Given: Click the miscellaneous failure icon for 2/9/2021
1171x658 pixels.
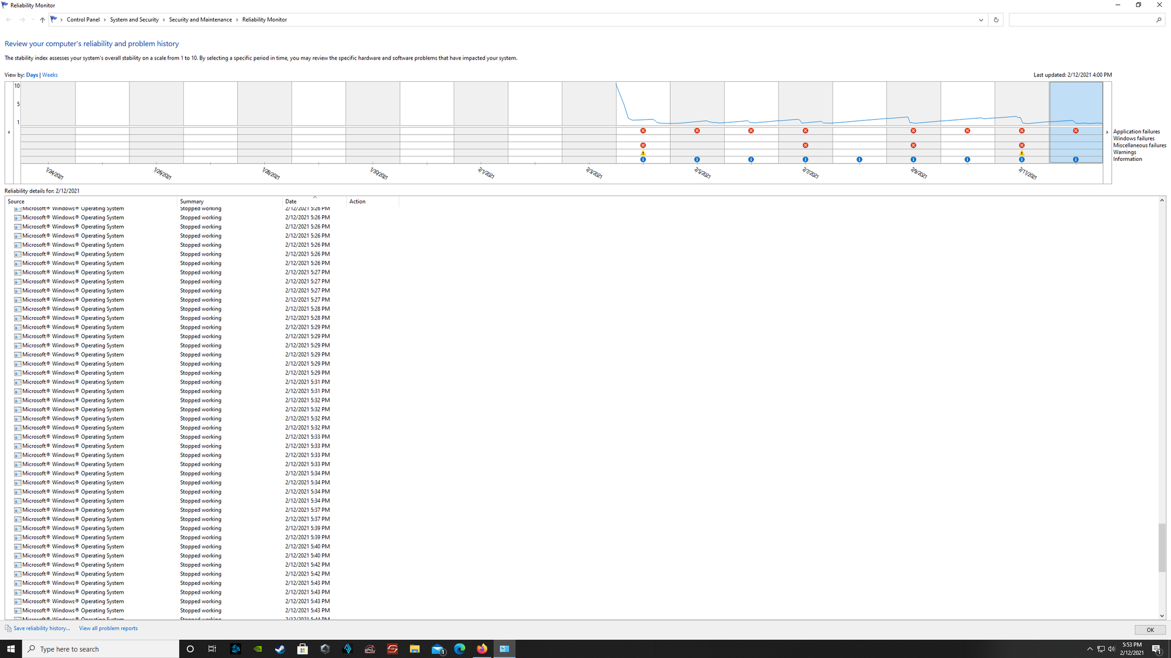Looking at the screenshot, I should point(913,145).
